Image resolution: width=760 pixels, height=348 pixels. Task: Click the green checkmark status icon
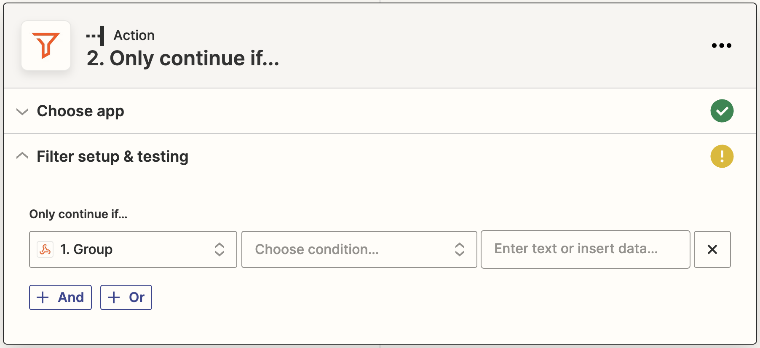722,111
